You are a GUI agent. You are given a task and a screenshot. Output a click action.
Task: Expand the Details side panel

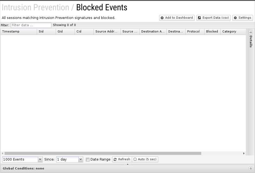pos(251,32)
